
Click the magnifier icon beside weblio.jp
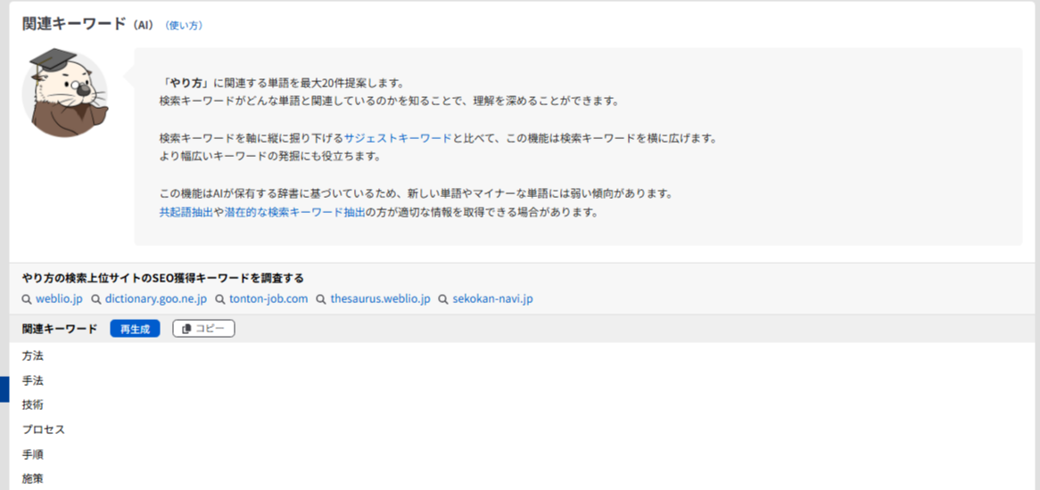click(27, 300)
